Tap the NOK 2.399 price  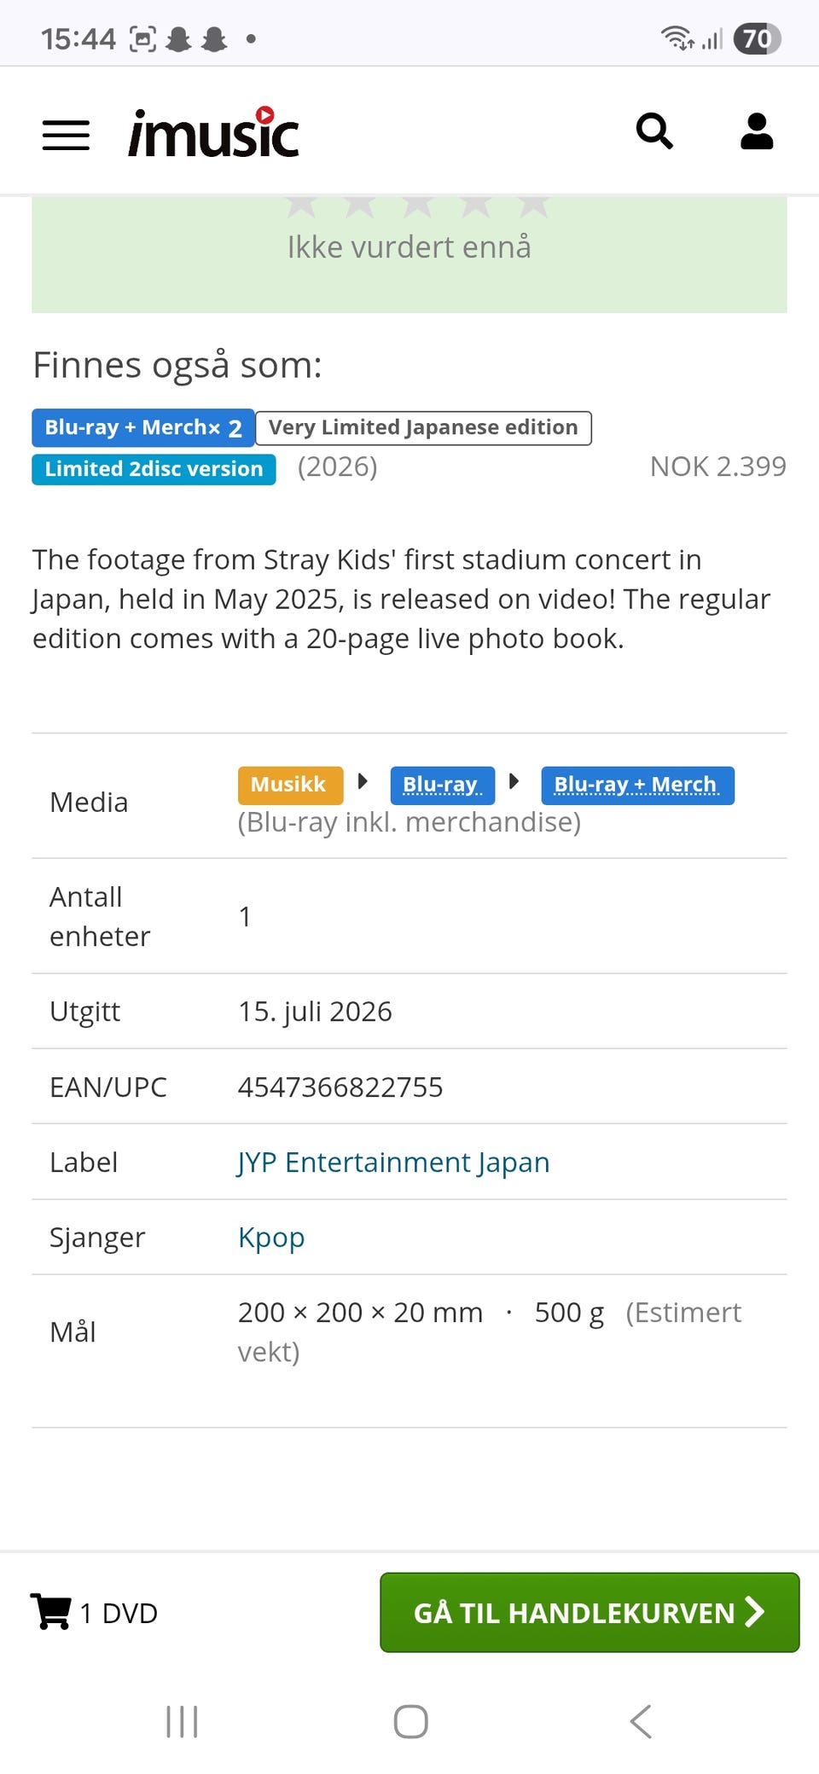[717, 467]
